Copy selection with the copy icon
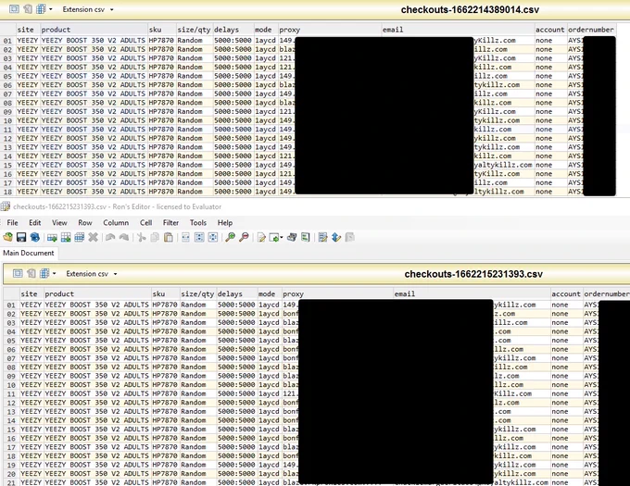 pyautogui.click(x=155, y=237)
